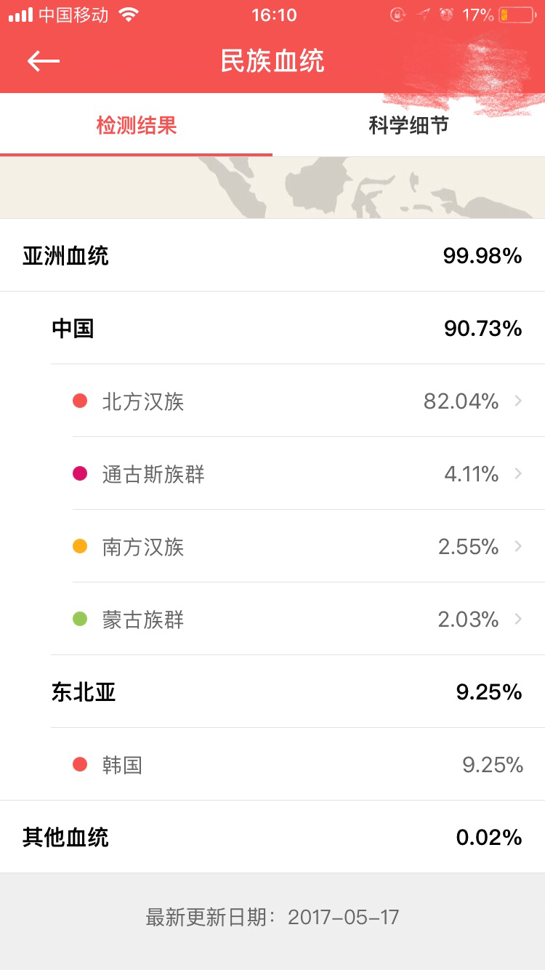Tap the 其他血统 row
Screen dimensions: 545x970
coord(272,837)
